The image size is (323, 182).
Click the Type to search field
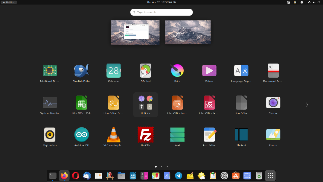click(161, 12)
